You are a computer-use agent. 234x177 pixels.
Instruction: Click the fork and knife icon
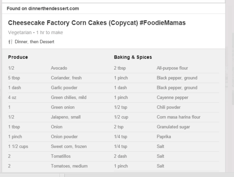point(10,42)
